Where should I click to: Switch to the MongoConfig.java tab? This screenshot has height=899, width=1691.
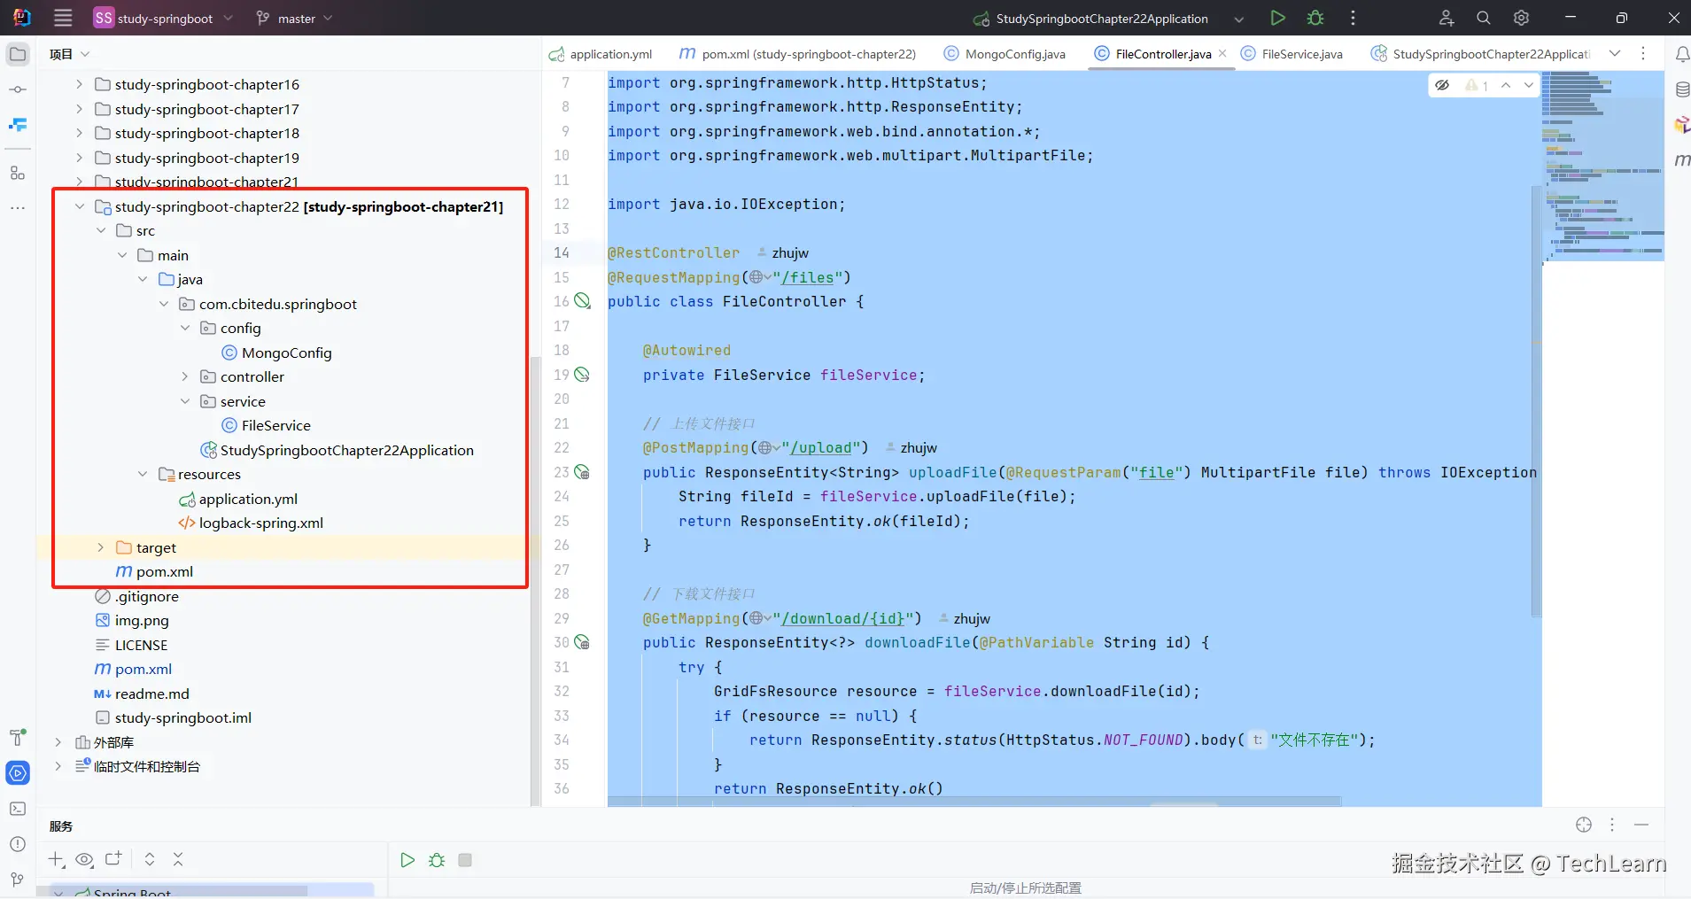click(x=1005, y=54)
